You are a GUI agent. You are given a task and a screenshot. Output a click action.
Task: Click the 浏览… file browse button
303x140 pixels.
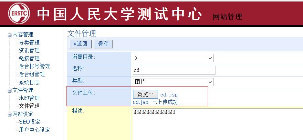coord(145,94)
